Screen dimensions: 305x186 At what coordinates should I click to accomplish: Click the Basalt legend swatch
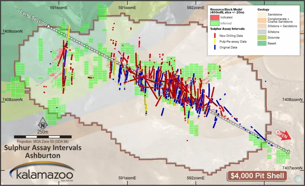click(x=262, y=43)
